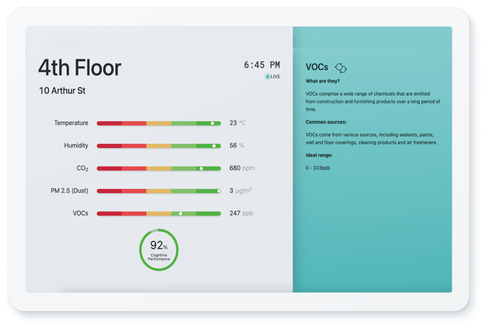Select the Humidity gauge bar
485x326 pixels.
[159, 146]
